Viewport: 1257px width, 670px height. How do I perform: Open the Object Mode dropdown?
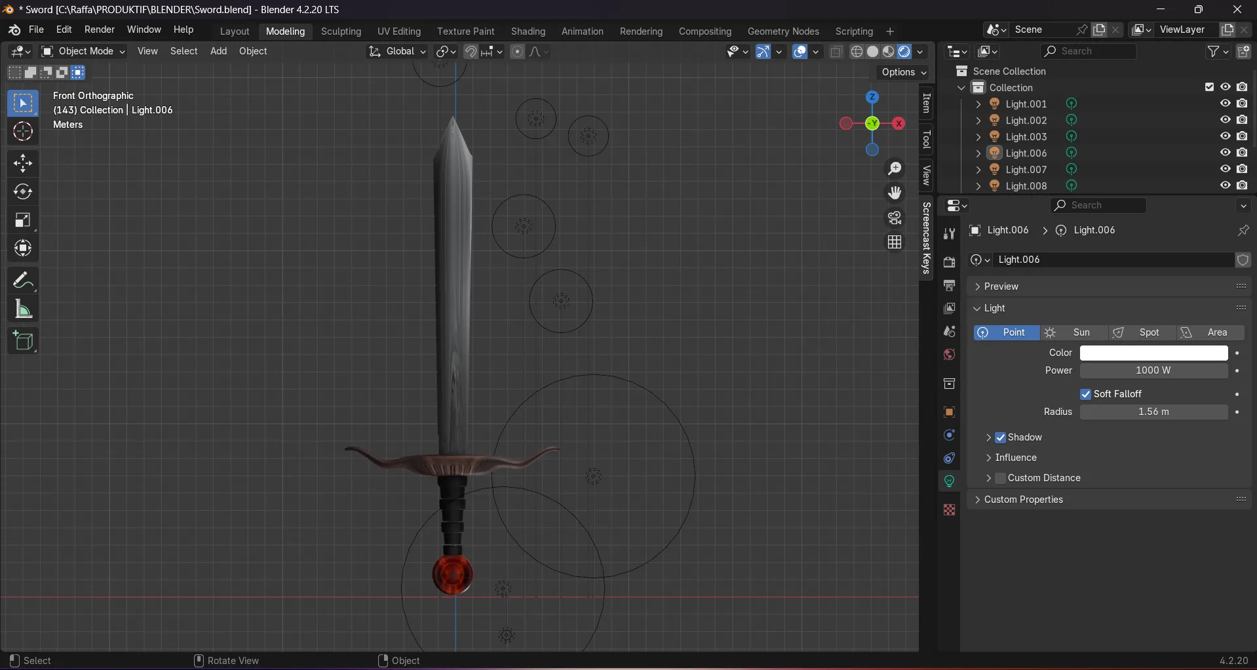[83, 51]
